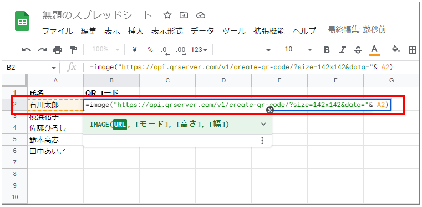Open the zoom 100% dropdown
422x207 pixels.
(x=106, y=50)
